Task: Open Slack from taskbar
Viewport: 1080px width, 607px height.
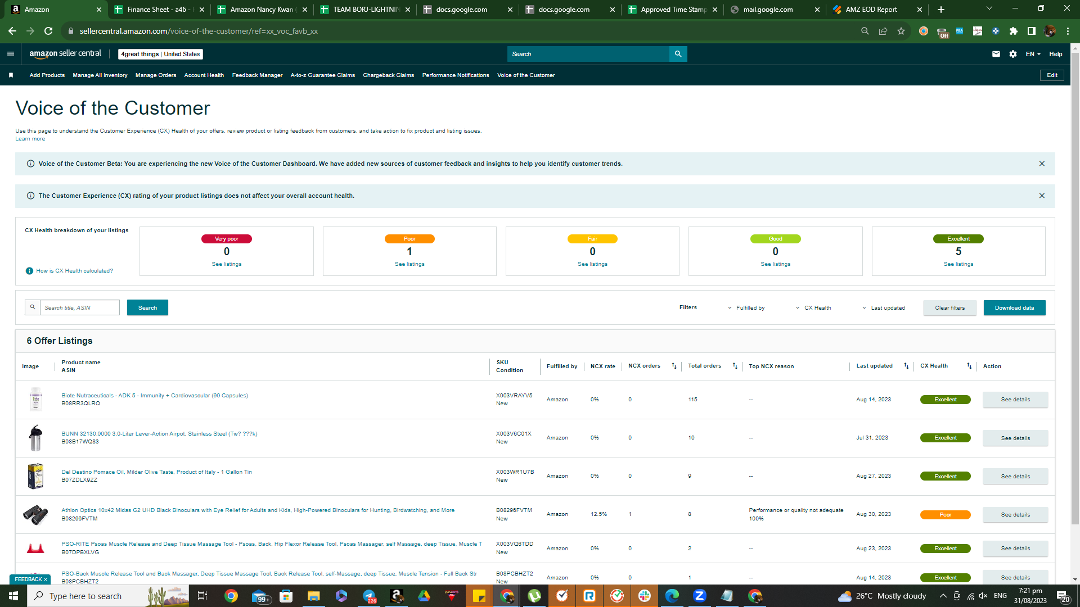Action: click(x=645, y=596)
